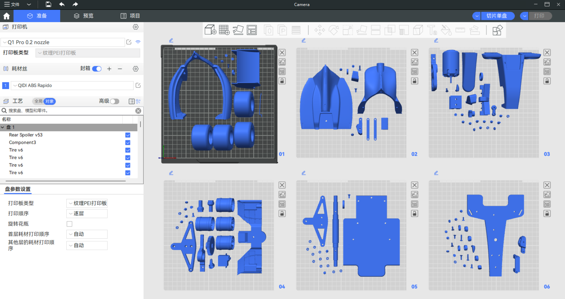Screen dimensions: 565x299
Task: Click the Arrange all objects icon
Action: [252, 30]
